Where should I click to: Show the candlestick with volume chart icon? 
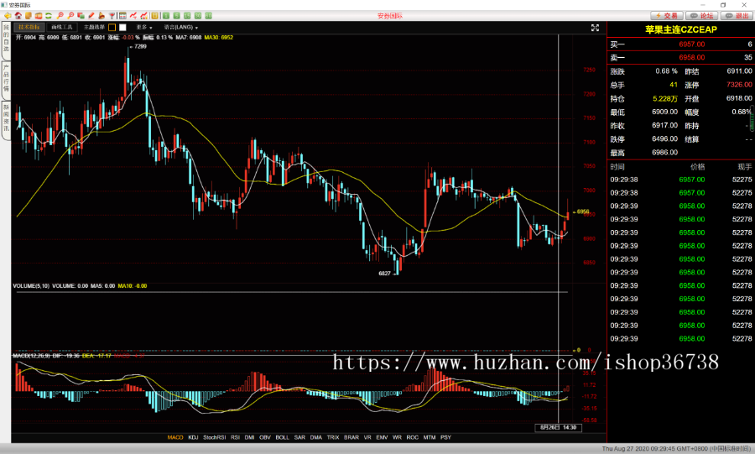[144, 16]
